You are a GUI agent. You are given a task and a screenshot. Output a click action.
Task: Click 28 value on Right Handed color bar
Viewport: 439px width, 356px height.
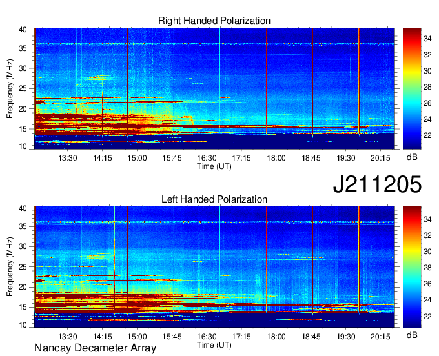tap(427, 87)
